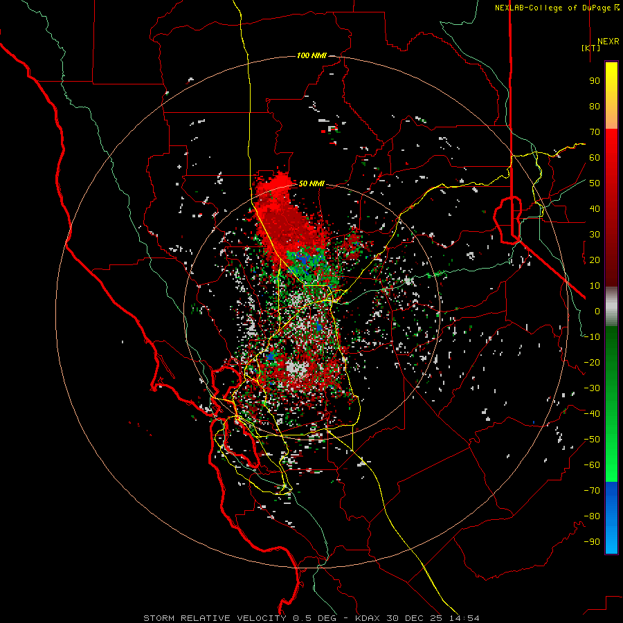Click the 60 value on the velocity scale
Screen dimensions: 623x623
pos(595,158)
